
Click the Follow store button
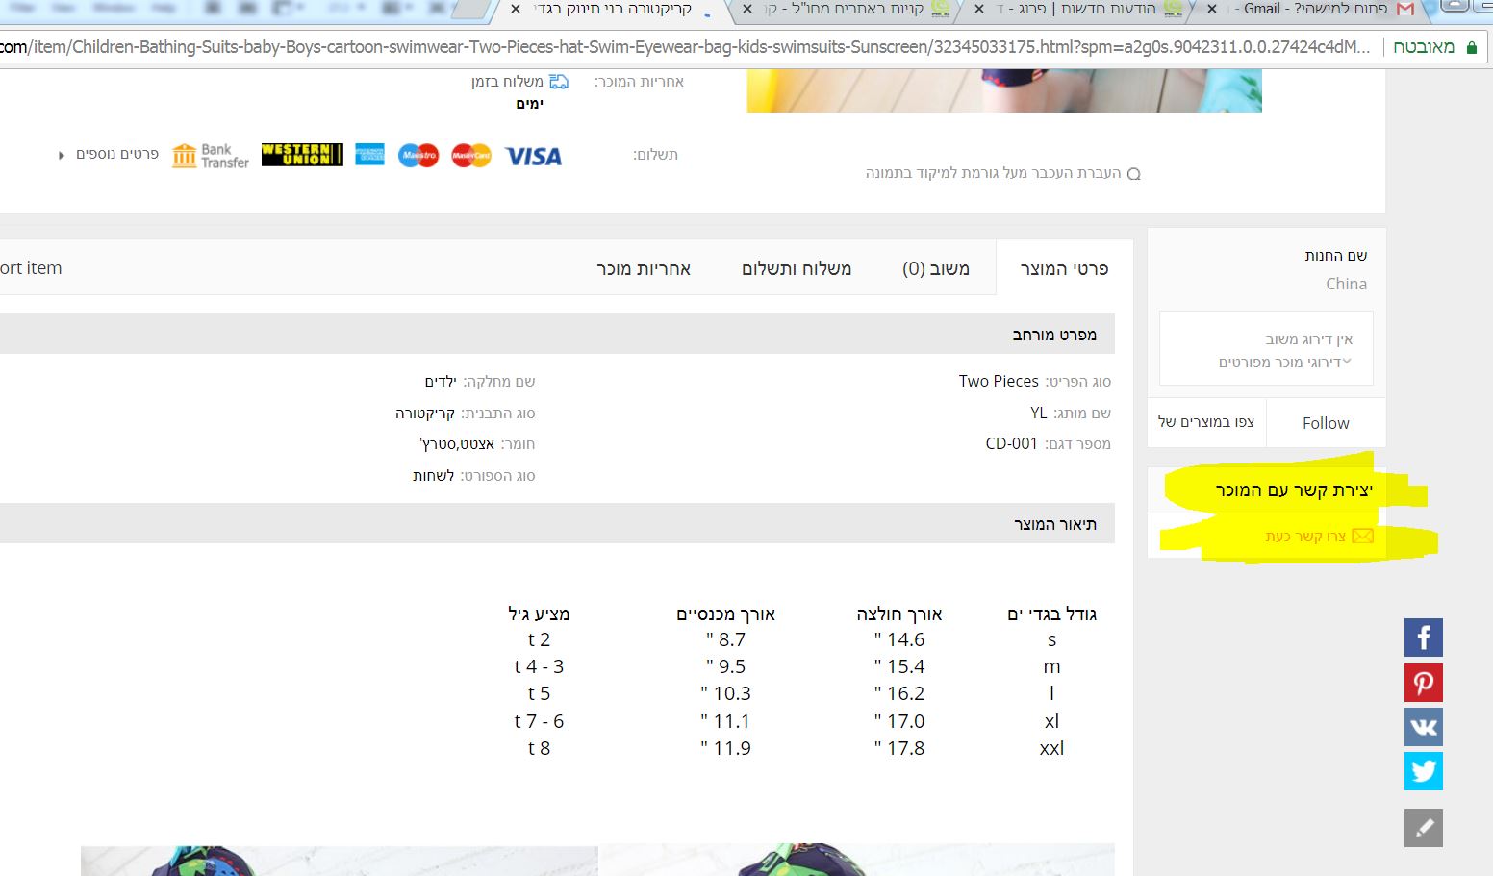[1326, 423]
